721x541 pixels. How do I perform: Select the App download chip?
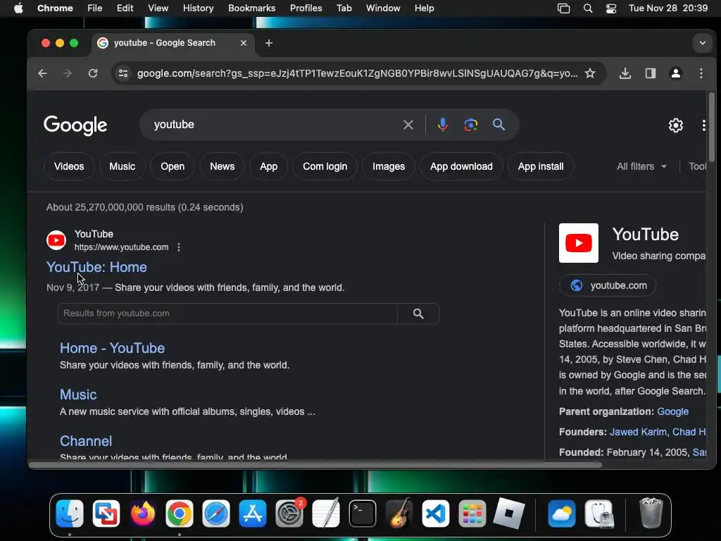point(461,166)
